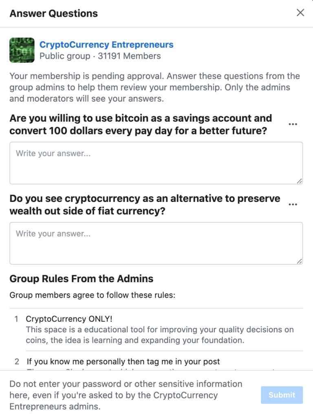Open the CryptoCurrency Entrepreneurs group link
Screen dimensions: 313x417
pyautogui.click(x=106, y=44)
